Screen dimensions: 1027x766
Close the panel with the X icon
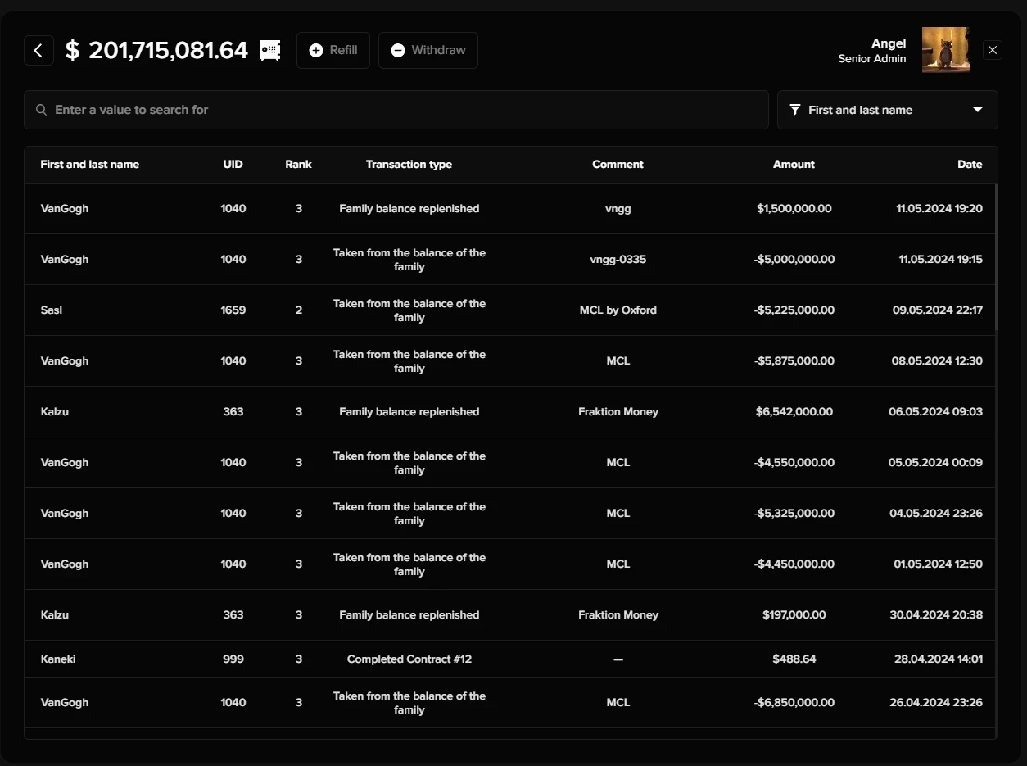click(993, 50)
